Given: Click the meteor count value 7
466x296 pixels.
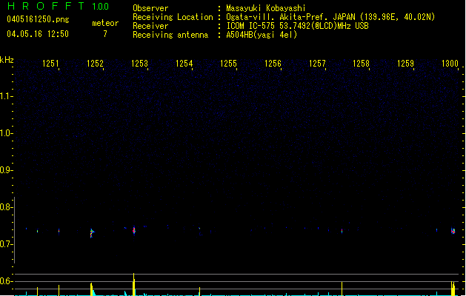Looking at the screenshot, I should click(105, 34).
